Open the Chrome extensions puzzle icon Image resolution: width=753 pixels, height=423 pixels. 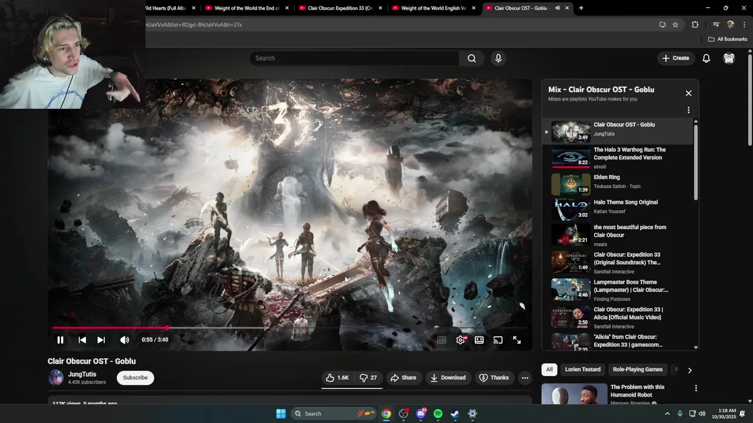pyautogui.click(x=695, y=25)
